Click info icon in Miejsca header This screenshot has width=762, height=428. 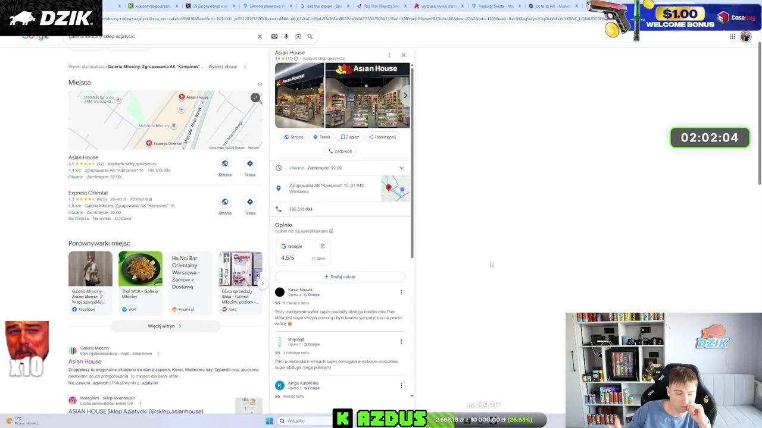(x=260, y=84)
